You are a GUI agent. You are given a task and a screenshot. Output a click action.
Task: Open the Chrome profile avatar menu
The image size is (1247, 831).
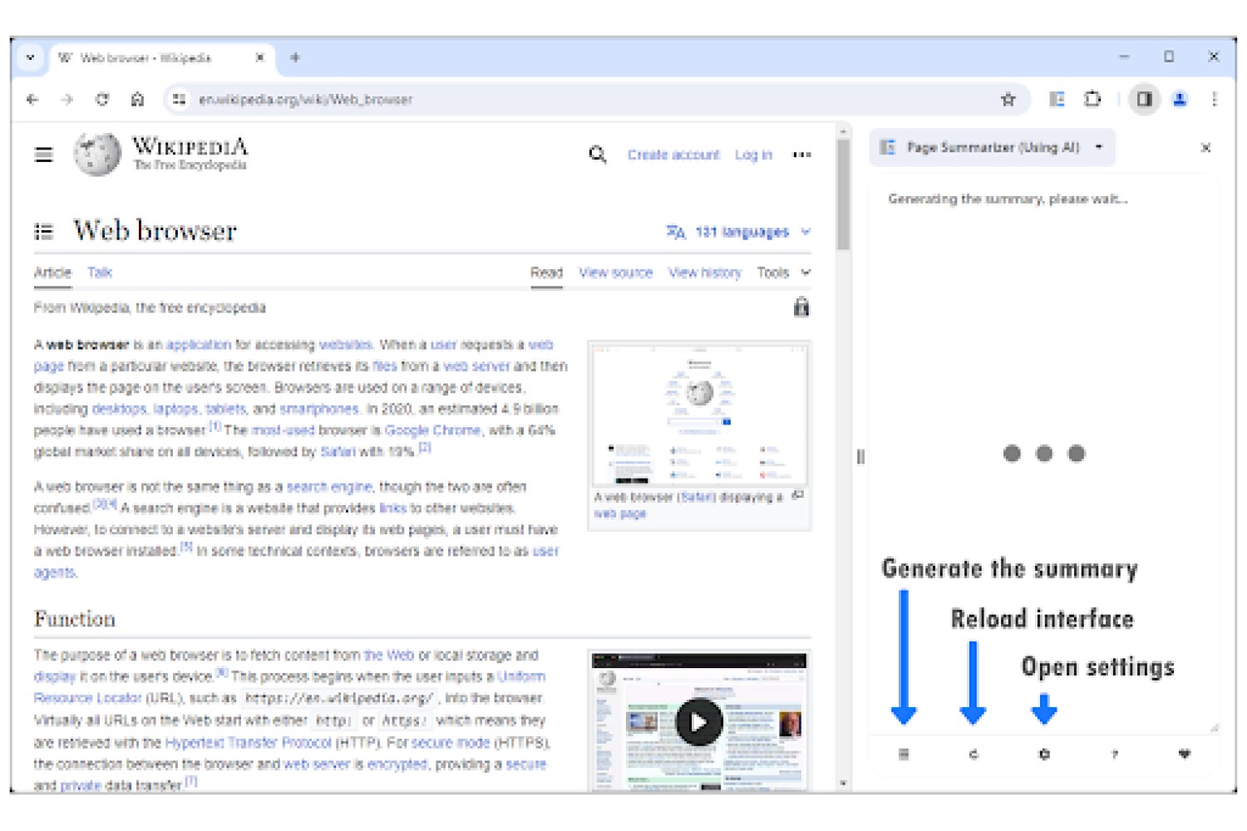(x=1180, y=100)
